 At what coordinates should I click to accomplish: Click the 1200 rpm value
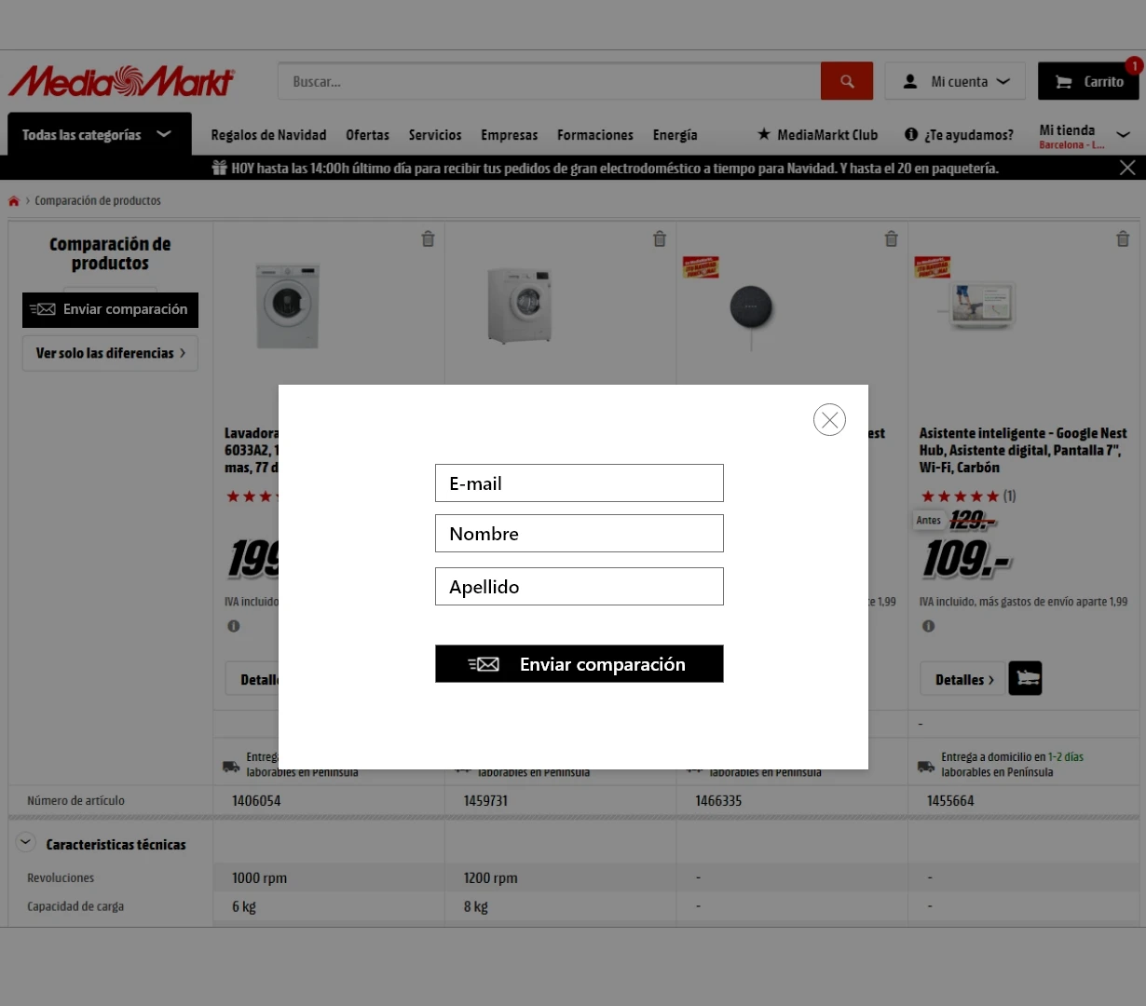tap(490, 877)
